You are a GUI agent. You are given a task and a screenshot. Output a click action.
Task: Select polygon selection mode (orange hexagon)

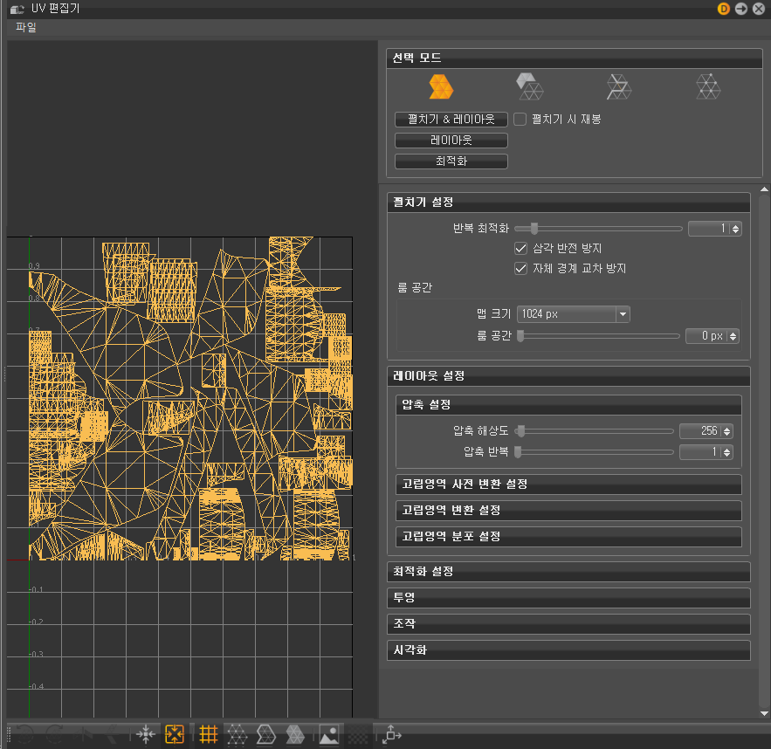441,87
